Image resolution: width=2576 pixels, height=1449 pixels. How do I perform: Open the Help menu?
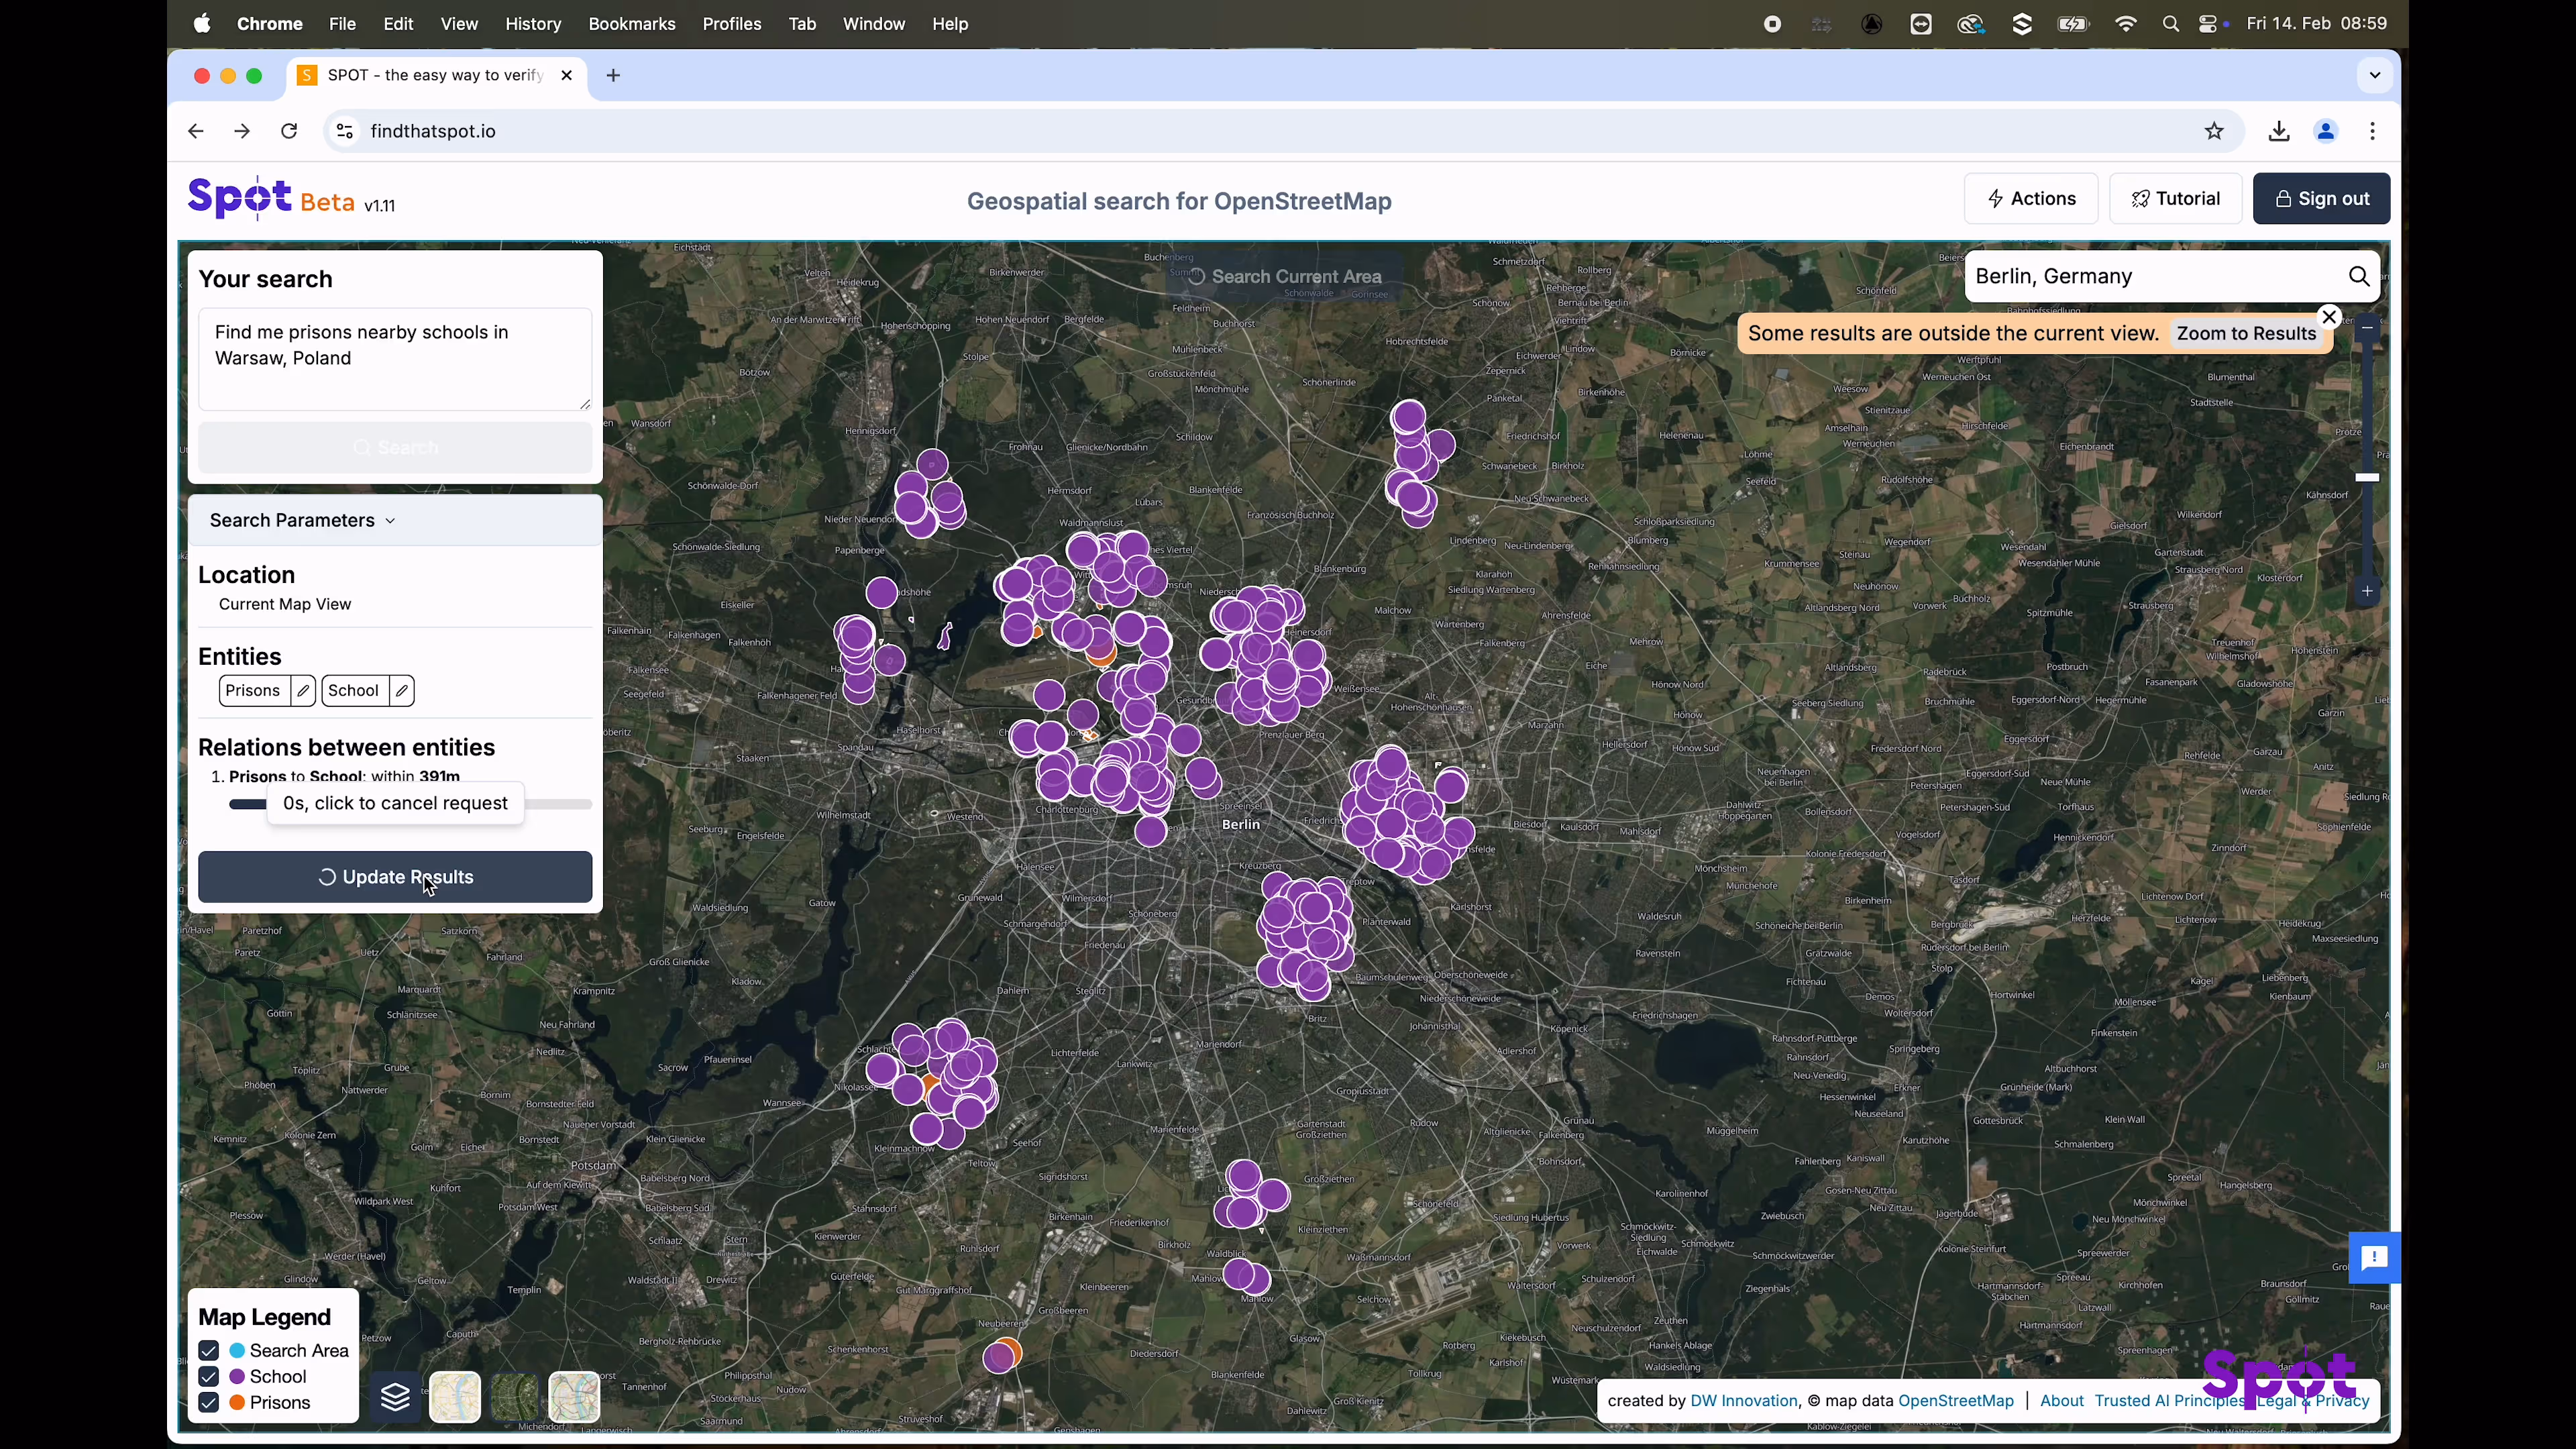[950, 24]
